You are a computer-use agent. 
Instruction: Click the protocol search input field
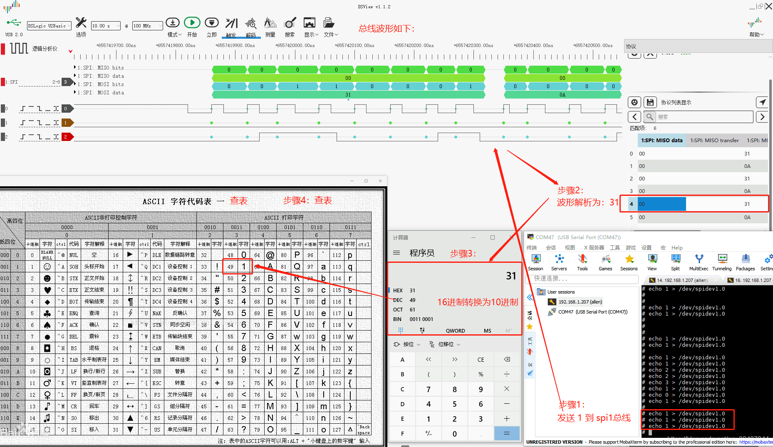[x=704, y=117]
